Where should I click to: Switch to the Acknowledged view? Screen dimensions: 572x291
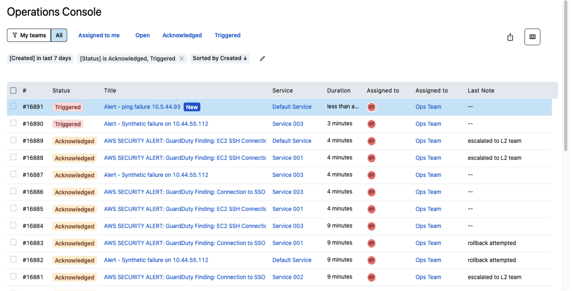click(182, 35)
